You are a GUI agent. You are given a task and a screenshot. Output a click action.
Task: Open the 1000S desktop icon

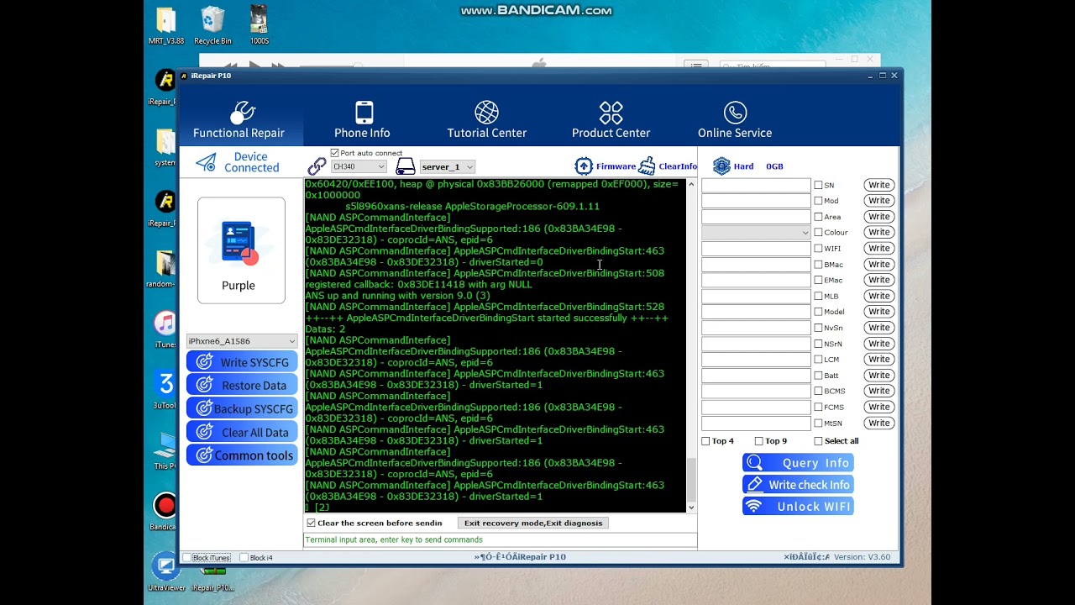260,26
